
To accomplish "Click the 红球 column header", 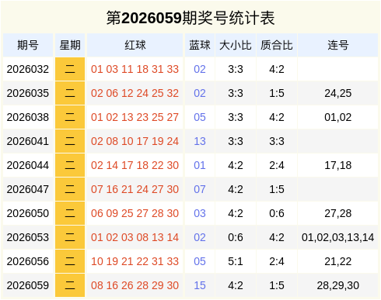I will (x=135, y=45).
